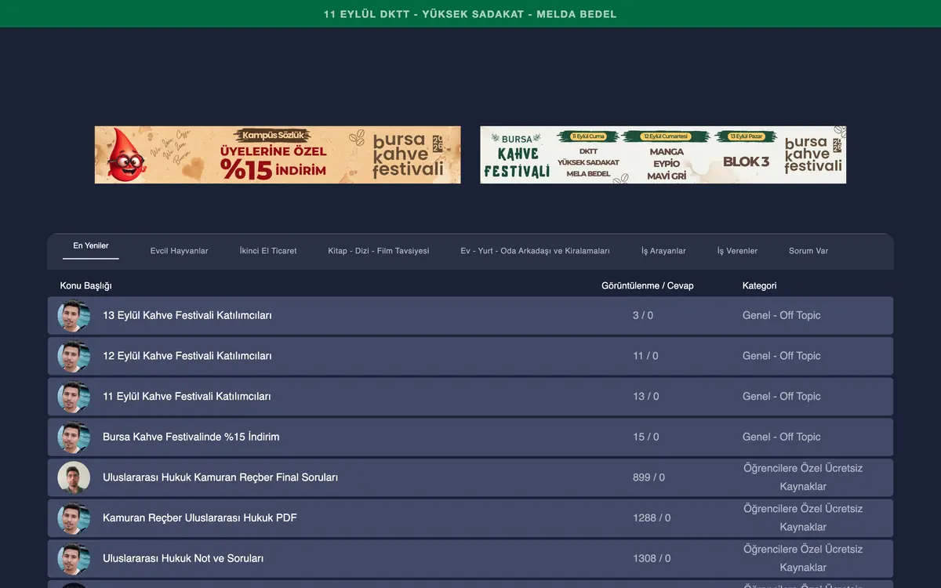Click the Kategori column header

[x=760, y=285]
